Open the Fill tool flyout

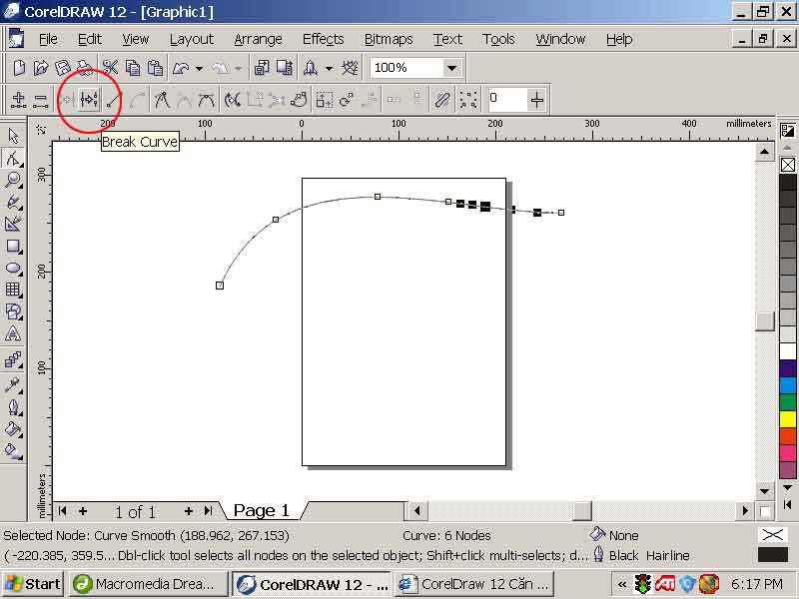click(x=13, y=429)
